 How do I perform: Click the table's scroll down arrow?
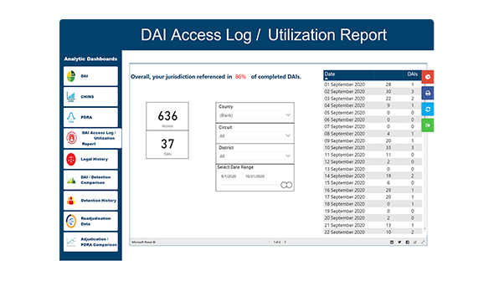pos(425,229)
